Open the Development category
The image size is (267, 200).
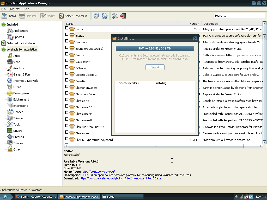(21, 93)
